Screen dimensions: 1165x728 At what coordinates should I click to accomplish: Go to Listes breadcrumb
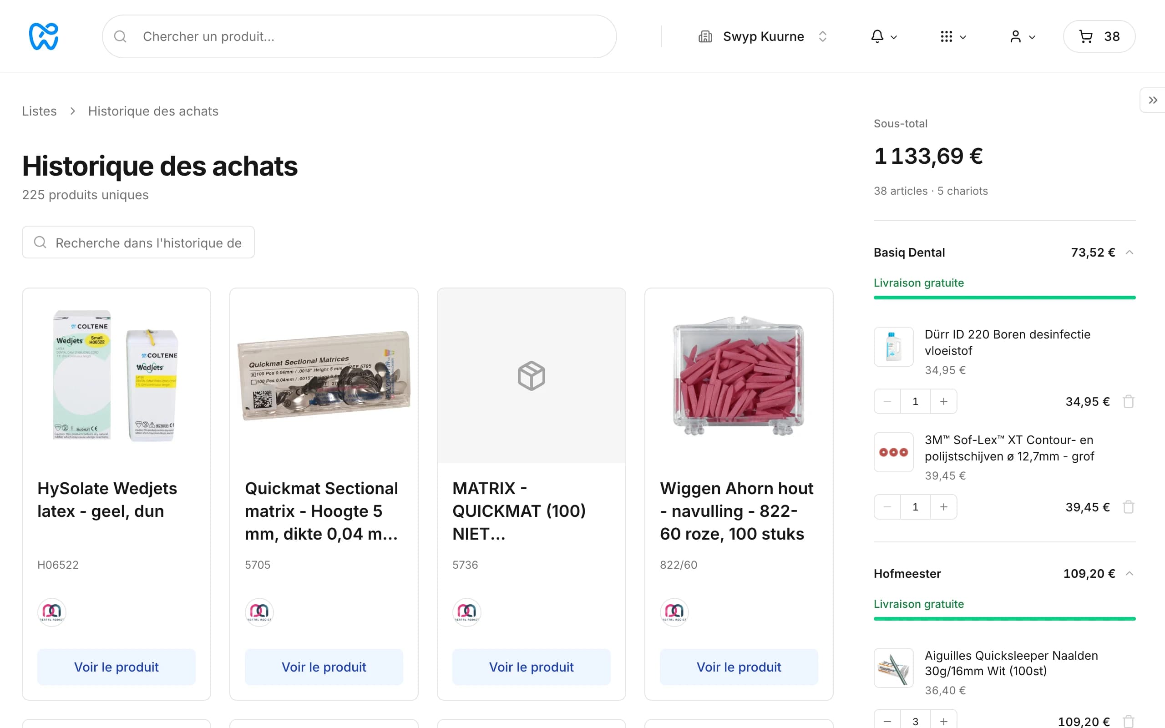(x=39, y=111)
